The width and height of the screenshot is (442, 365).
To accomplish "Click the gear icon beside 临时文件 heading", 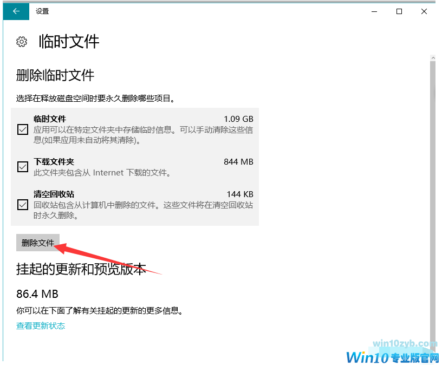I will (22, 42).
